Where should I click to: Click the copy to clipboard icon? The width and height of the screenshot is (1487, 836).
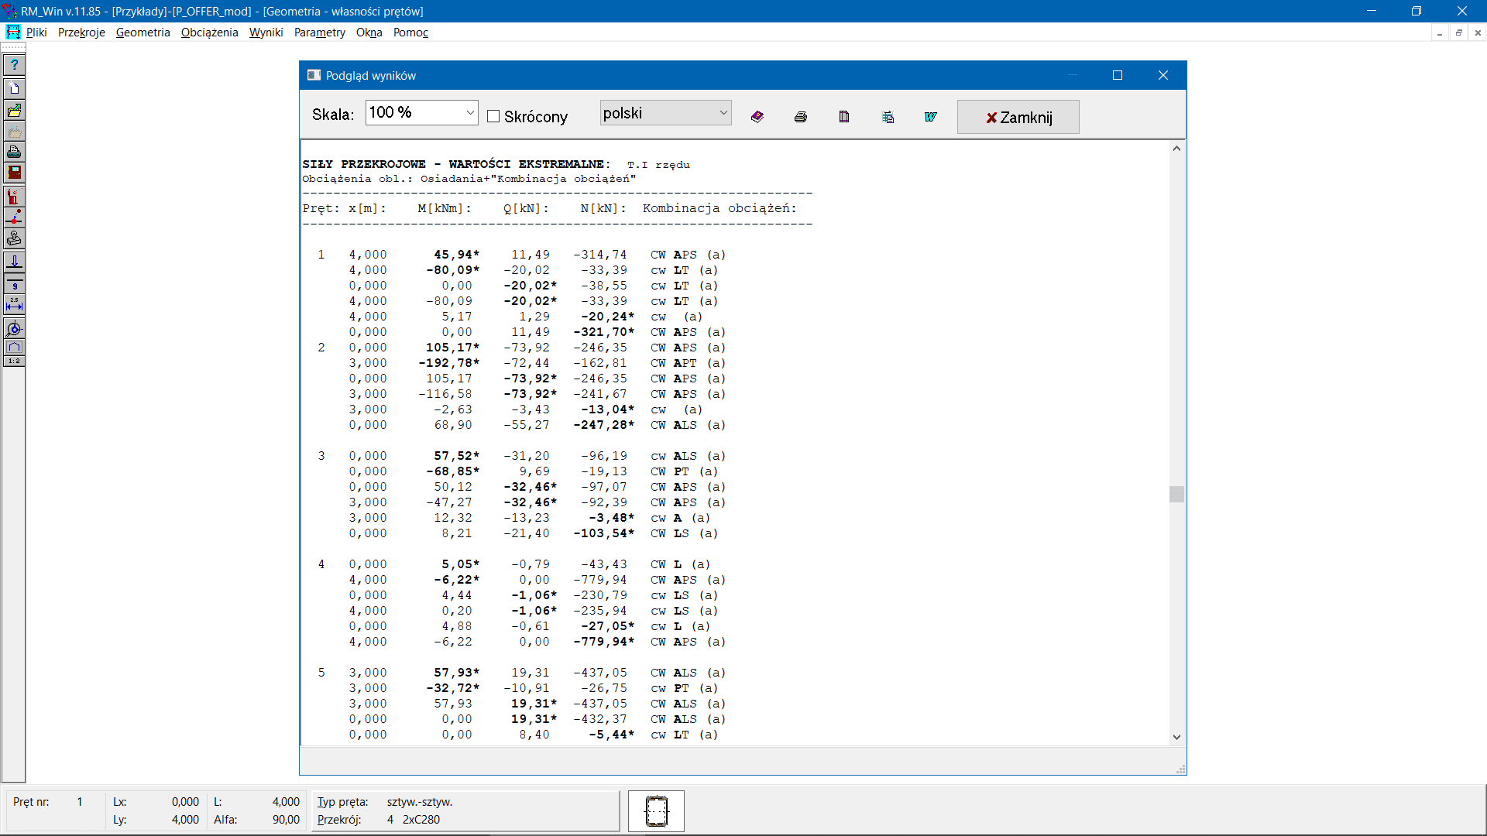click(888, 116)
